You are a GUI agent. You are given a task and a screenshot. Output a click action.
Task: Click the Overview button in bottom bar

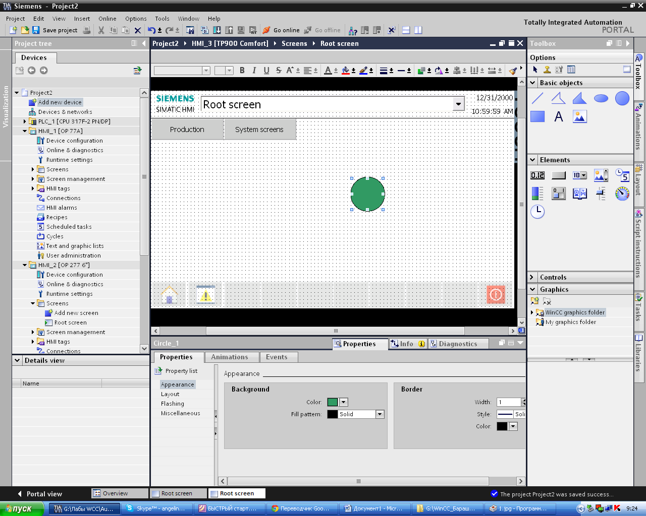(120, 493)
